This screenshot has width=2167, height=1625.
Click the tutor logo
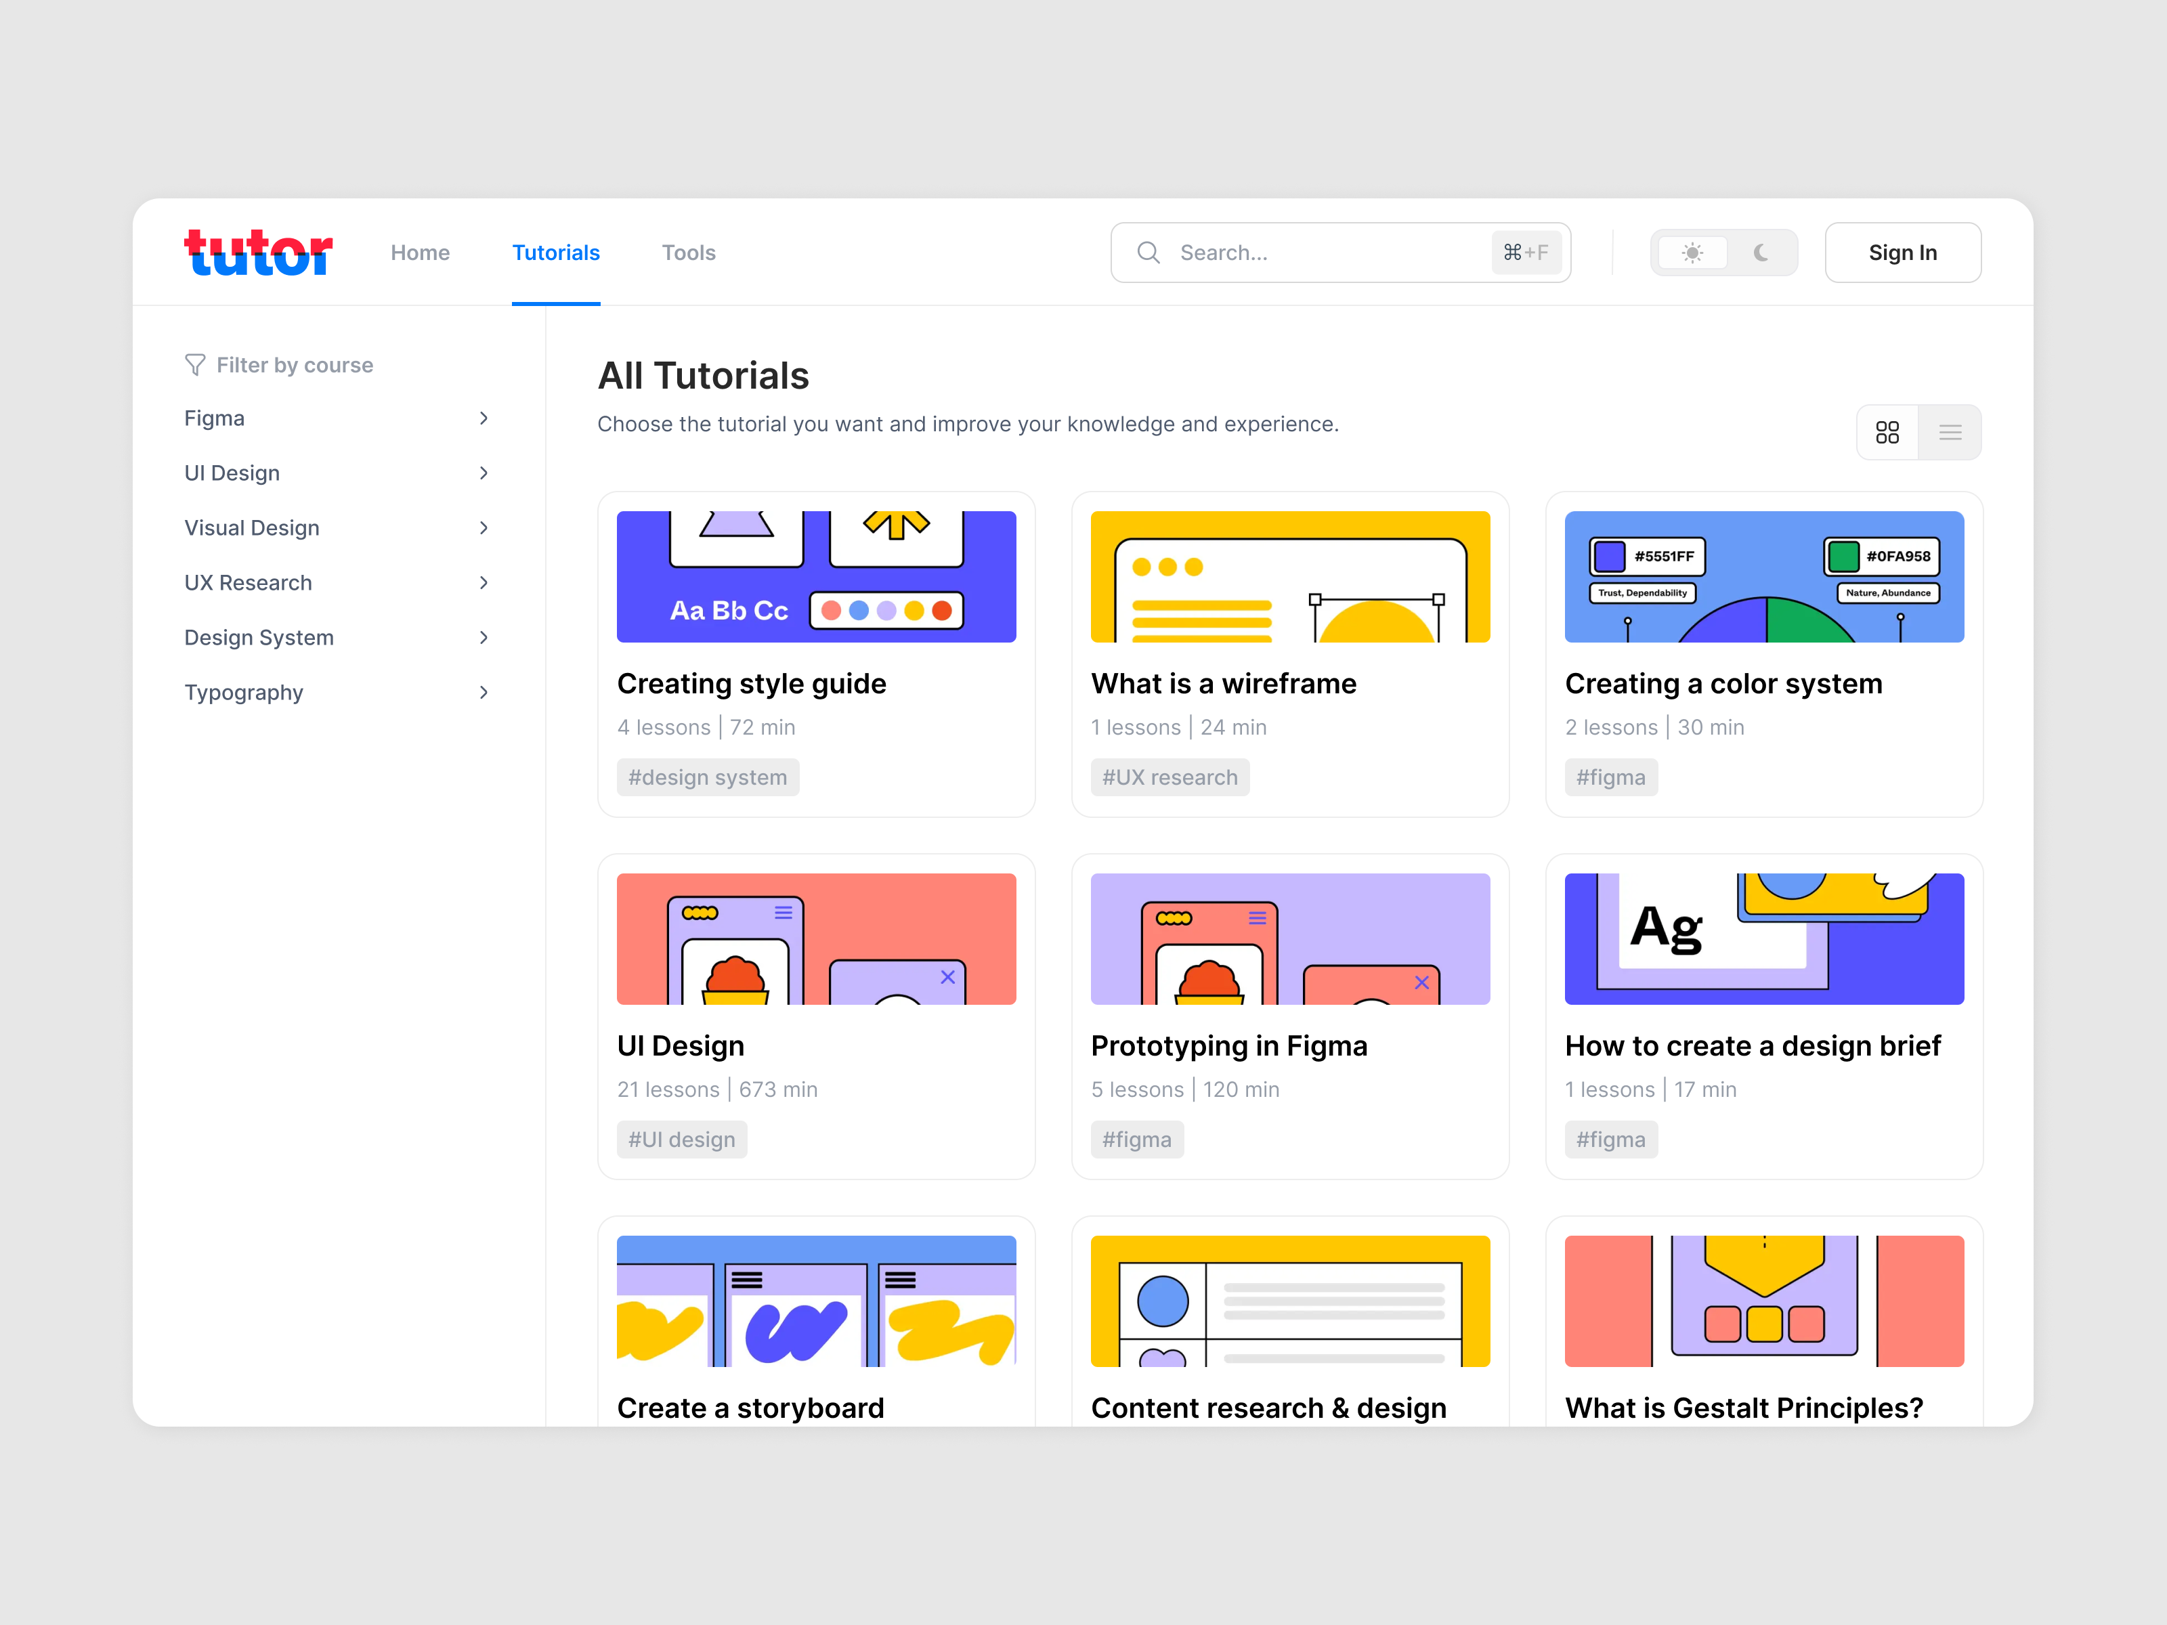click(x=259, y=253)
